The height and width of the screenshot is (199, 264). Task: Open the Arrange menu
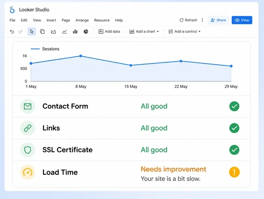pos(82,20)
